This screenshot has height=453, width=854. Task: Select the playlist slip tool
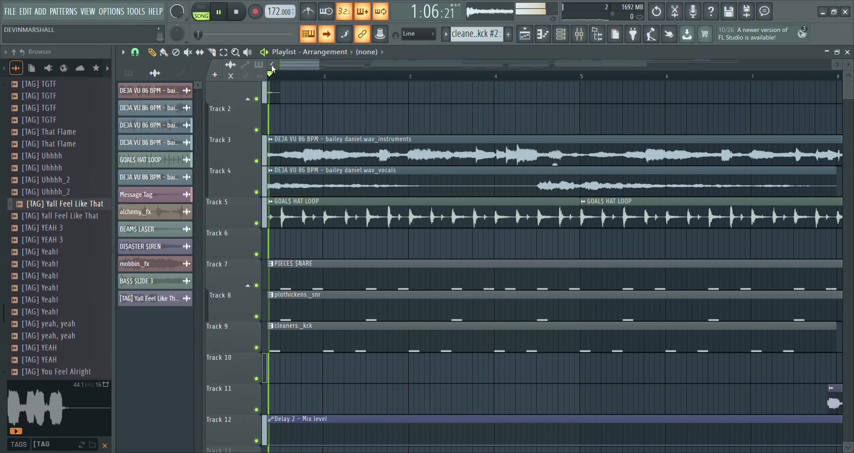(200, 52)
